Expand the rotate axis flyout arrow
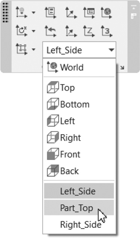 tap(34, 31)
